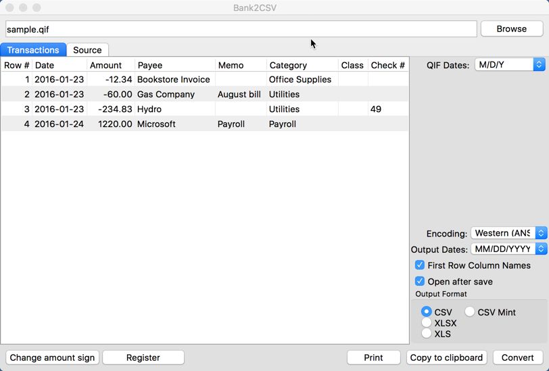Click the Category column header
This screenshot has width=549, height=371.
pos(302,65)
